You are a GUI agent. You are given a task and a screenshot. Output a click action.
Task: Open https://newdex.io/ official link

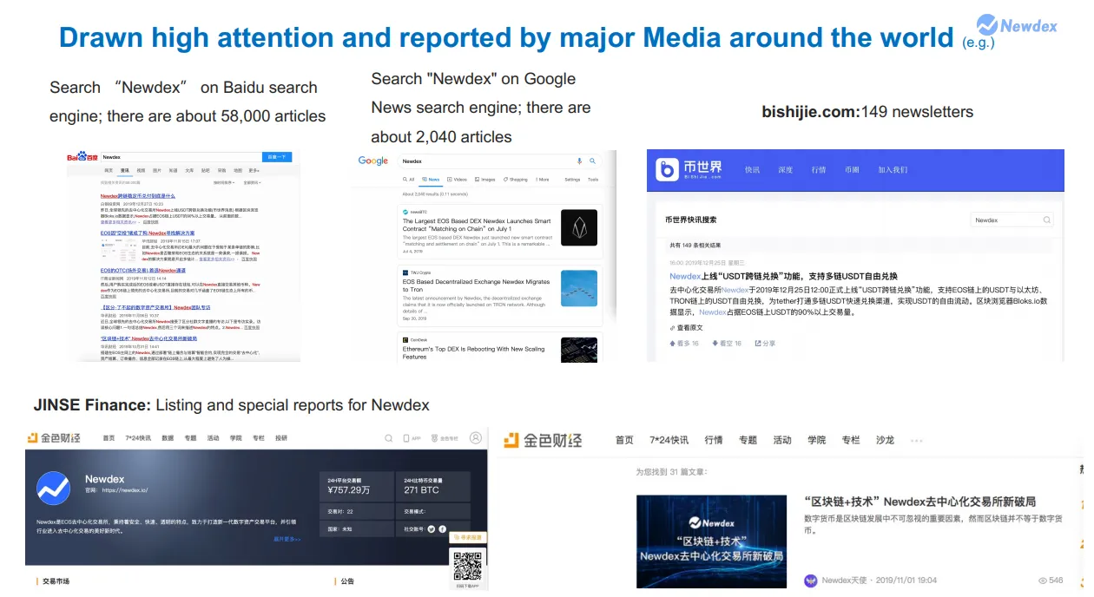(x=124, y=490)
